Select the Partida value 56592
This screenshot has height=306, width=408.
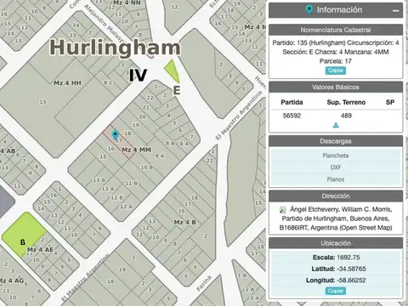pyautogui.click(x=292, y=116)
